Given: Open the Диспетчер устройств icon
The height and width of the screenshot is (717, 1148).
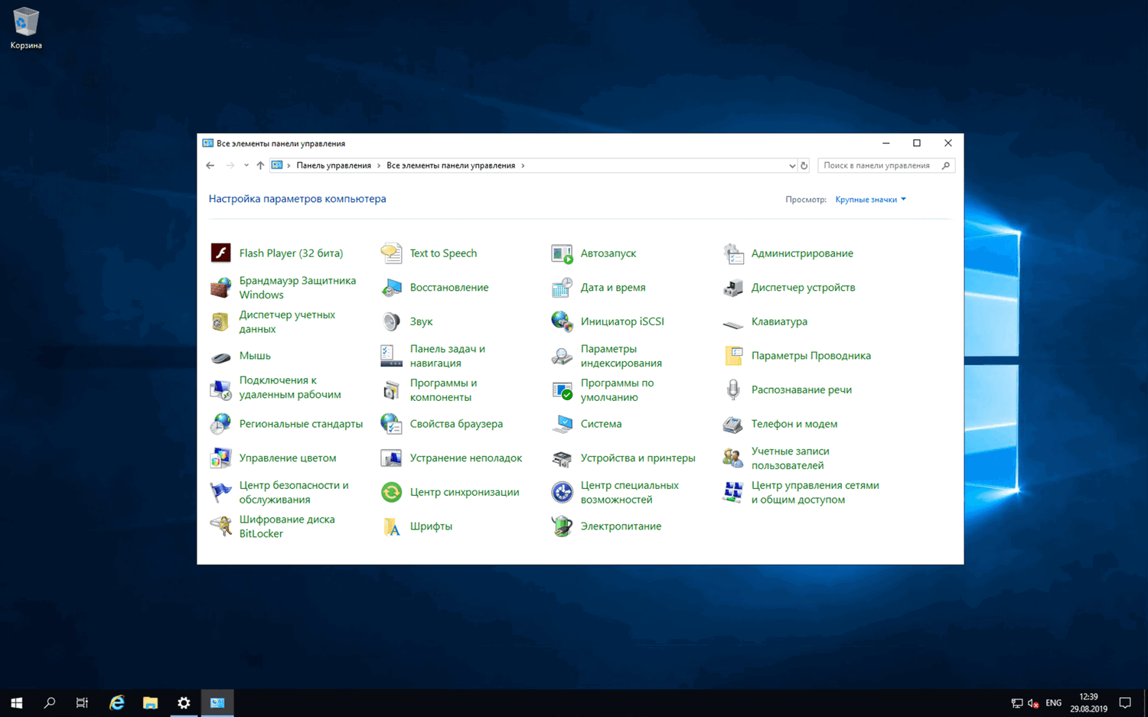Looking at the screenshot, I should pos(732,288).
